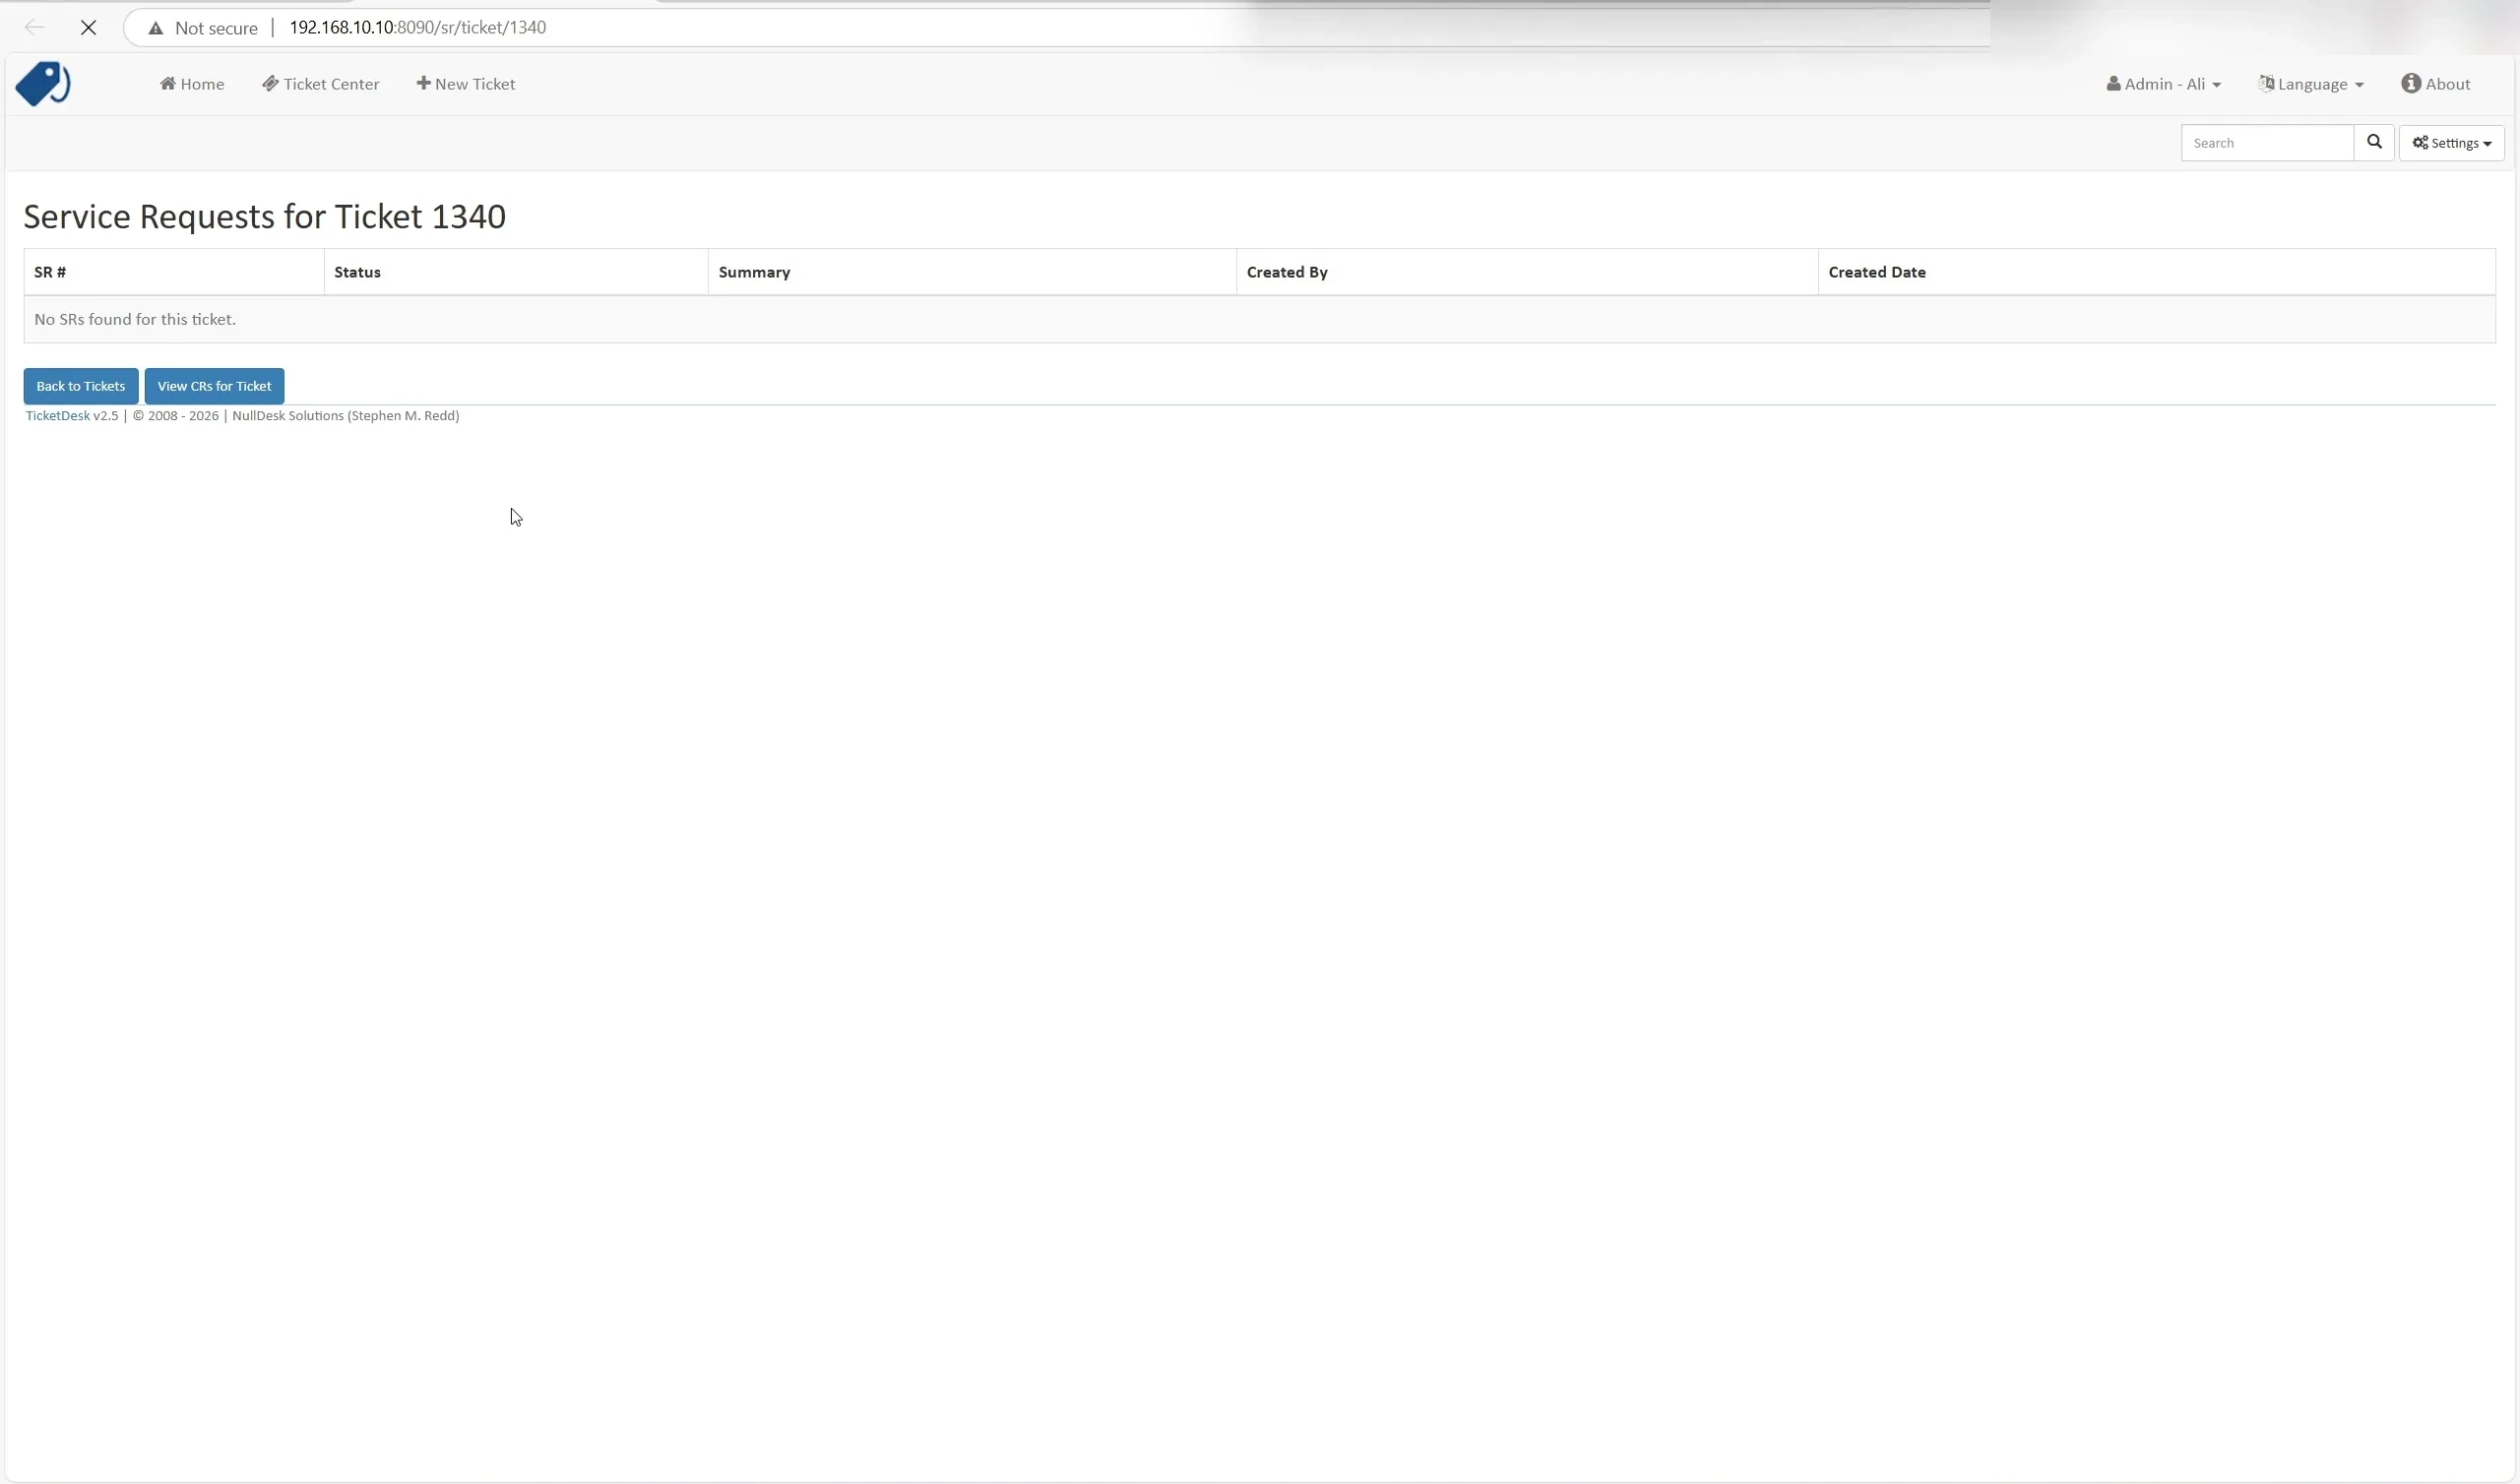The height and width of the screenshot is (1484, 2520).
Task: Click the 'Service Requests for Ticket 1340' heading
Action: [265, 216]
